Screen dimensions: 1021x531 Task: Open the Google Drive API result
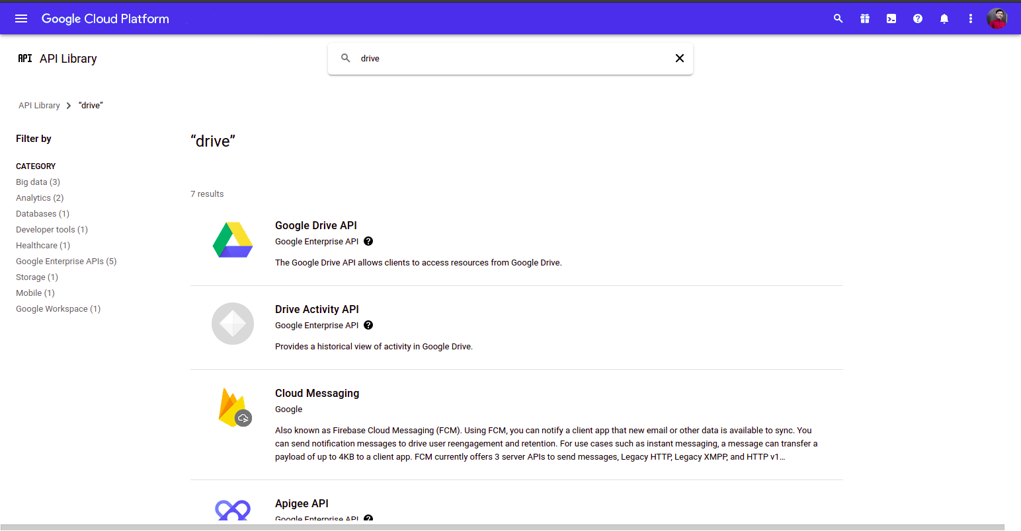coord(316,225)
